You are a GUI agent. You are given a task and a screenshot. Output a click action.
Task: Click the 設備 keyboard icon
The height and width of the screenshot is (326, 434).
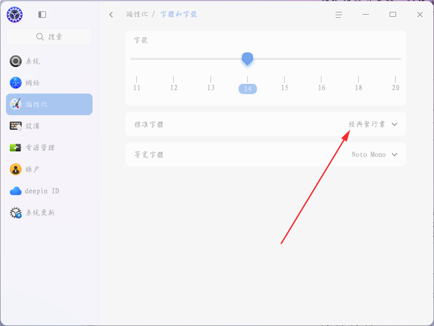(x=16, y=126)
